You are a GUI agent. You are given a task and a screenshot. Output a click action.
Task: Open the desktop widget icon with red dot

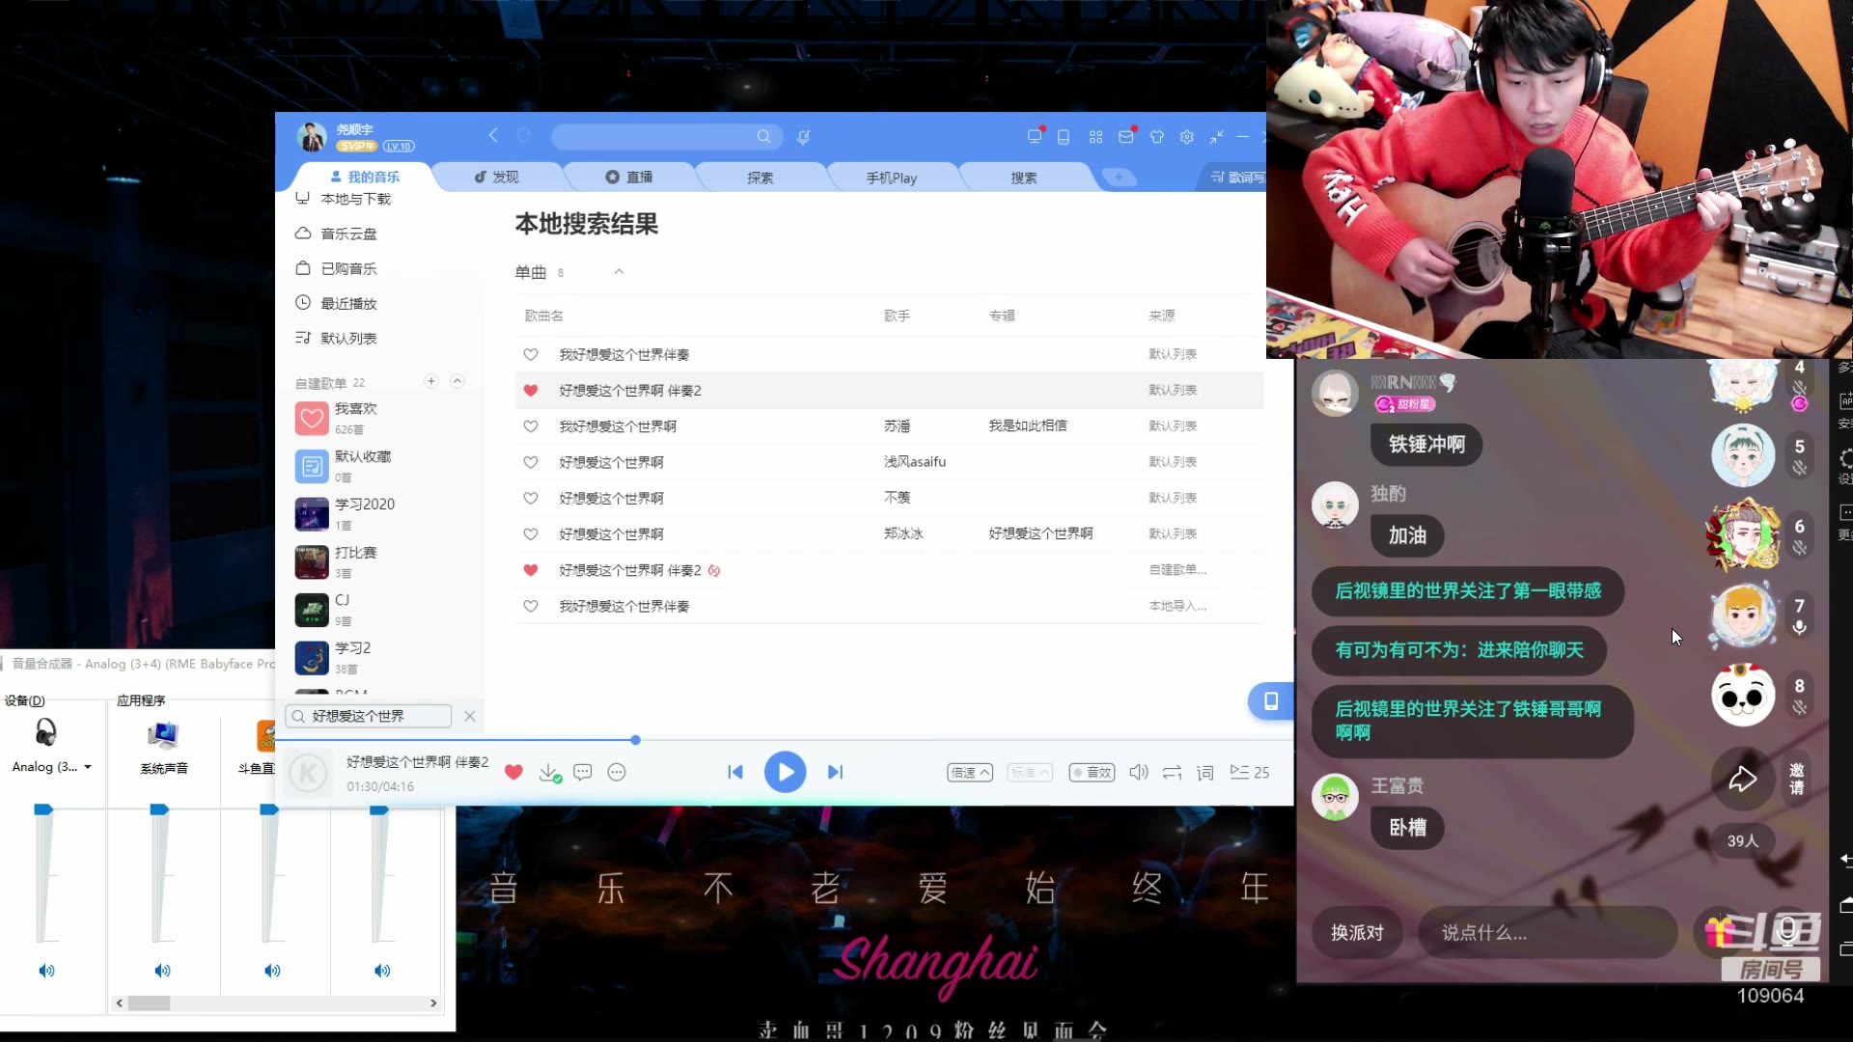pyautogui.click(x=1036, y=136)
